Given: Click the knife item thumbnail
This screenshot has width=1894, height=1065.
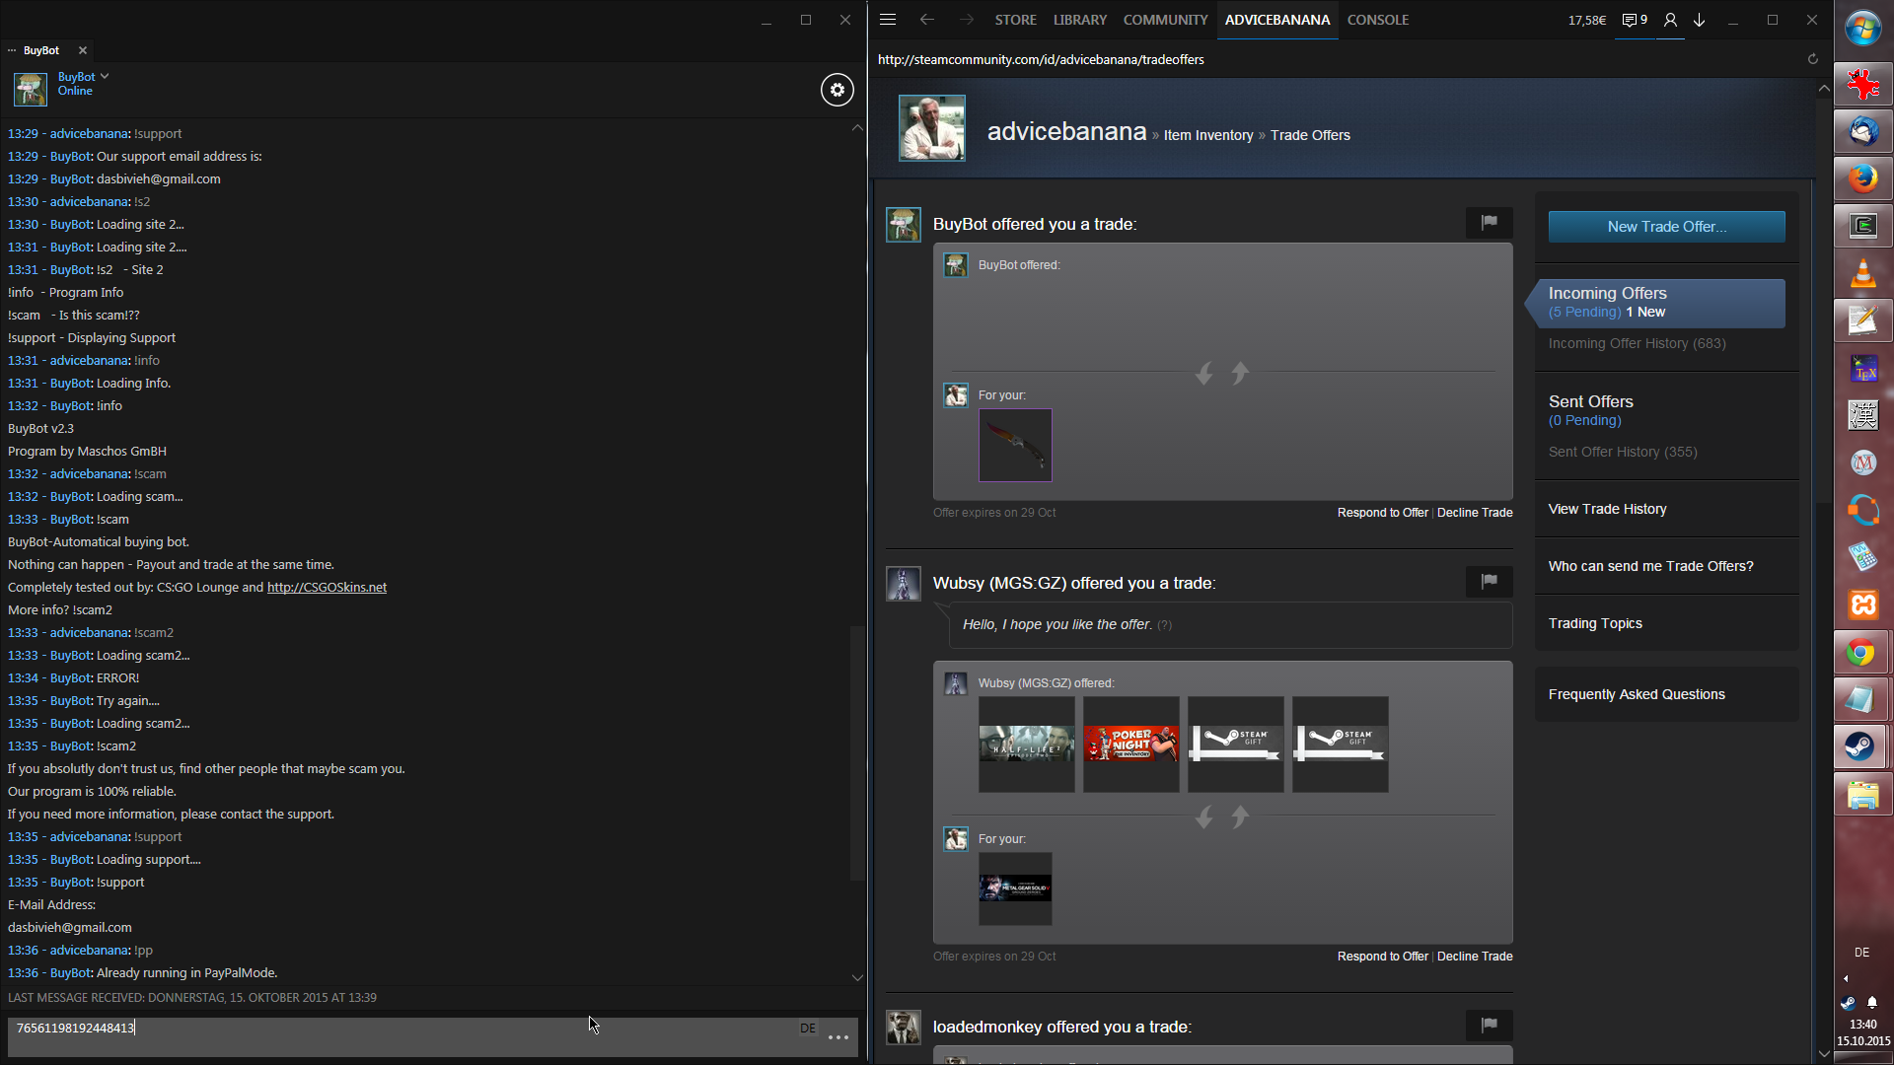Looking at the screenshot, I should click(1015, 445).
